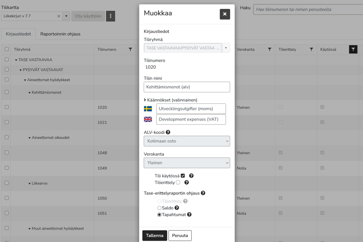Switch to Raportoinnin ohjaus tab

pyautogui.click(x=60, y=34)
